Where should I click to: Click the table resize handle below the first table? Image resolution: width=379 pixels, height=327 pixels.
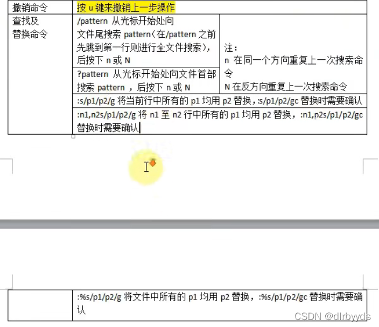click(x=73, y=136)
